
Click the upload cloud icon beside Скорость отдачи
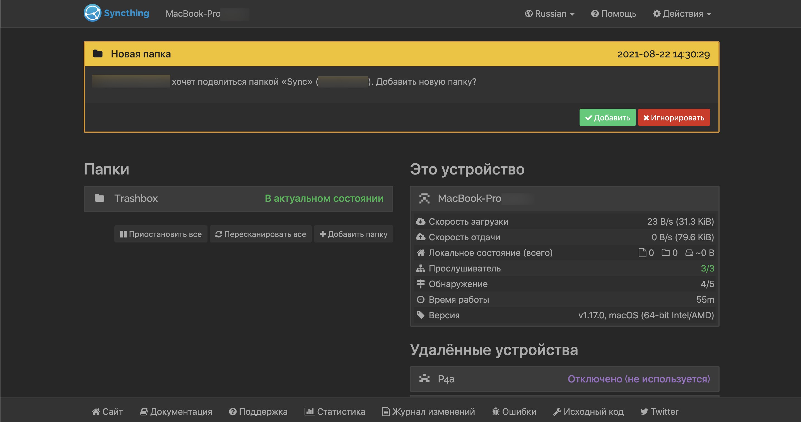(x=421, y=237)
